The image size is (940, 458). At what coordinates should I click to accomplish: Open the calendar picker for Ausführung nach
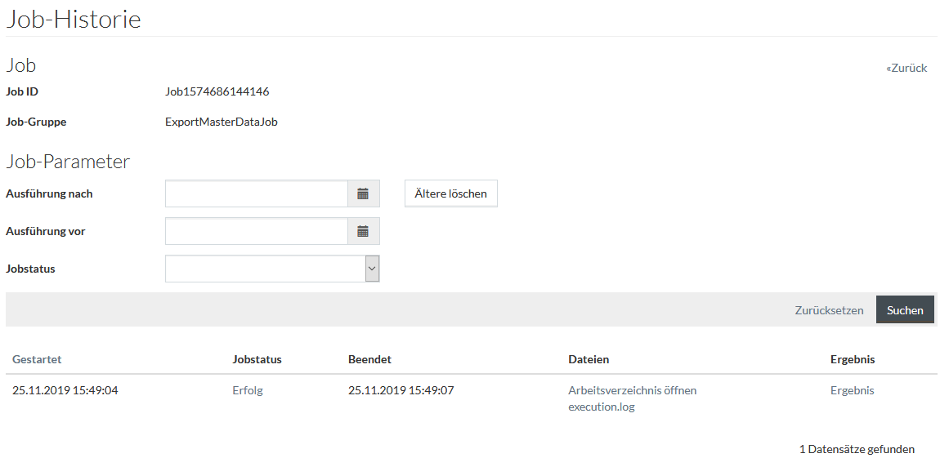coord(363,194)
